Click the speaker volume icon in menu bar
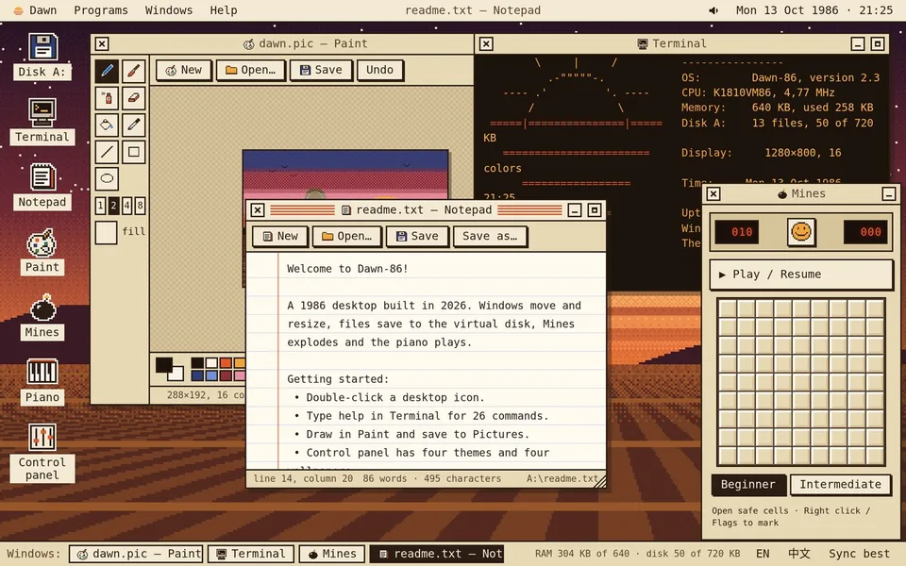The height and width of the screenshot is (566, 906). pyautogui.click(x=713, y=10)
